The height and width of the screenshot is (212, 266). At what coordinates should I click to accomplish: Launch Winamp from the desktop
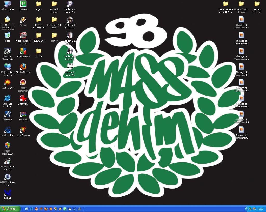pyautogui.click(x=23, y=20)
